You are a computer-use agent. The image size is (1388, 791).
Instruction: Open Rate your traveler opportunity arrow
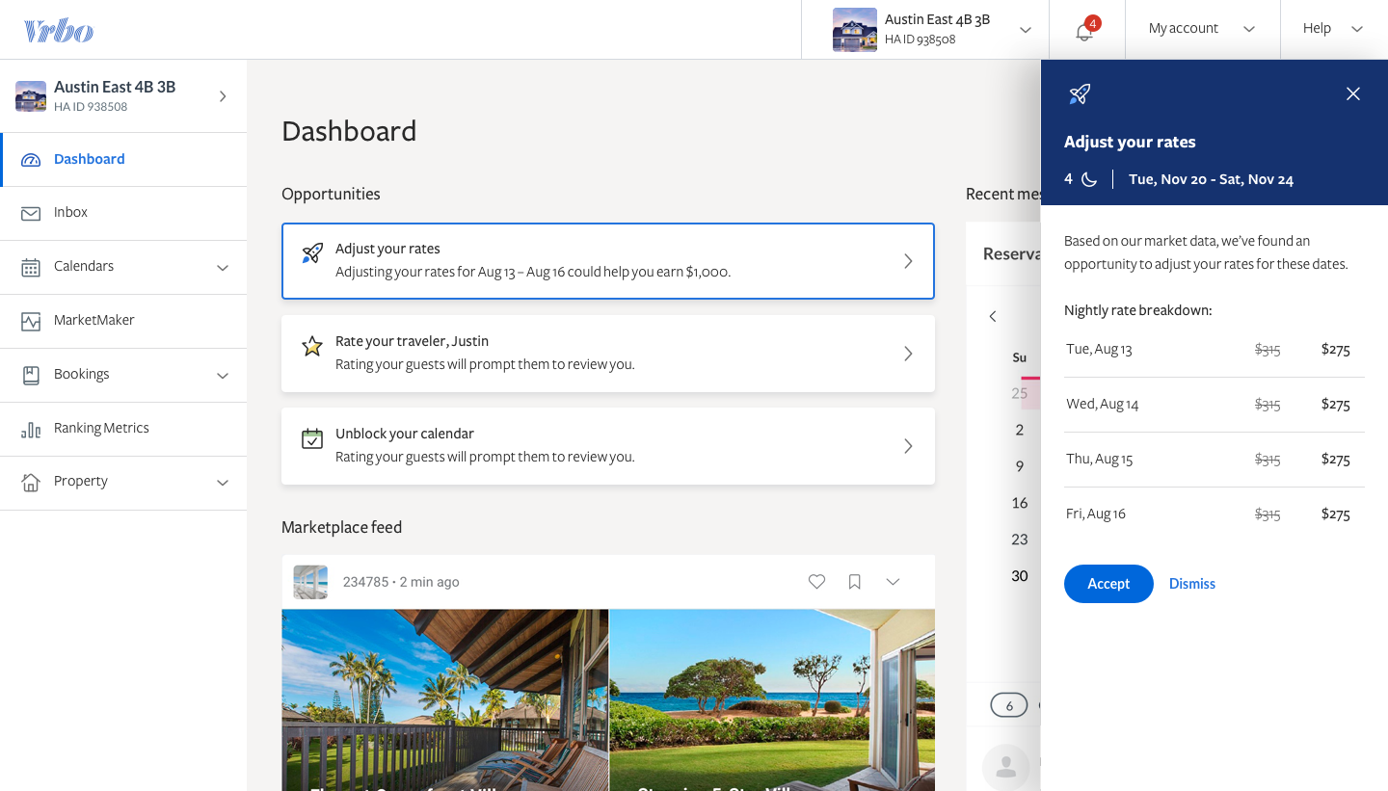908,354
